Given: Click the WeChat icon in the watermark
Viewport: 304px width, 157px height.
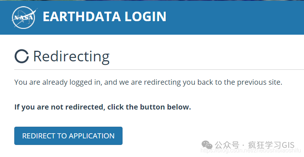Looking at the screenshot, I should [x=207, y=145].
